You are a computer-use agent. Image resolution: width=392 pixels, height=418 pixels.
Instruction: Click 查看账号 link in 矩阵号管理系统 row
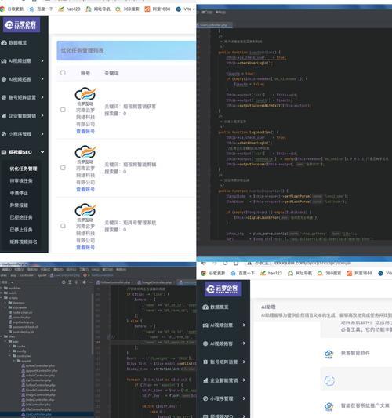click(x=85, y=248)
